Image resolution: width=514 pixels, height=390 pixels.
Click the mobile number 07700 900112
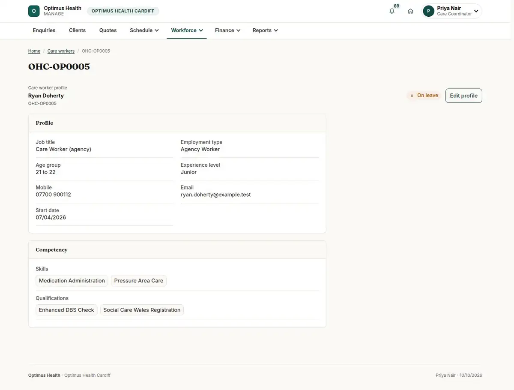pyautogui.click(x=54, y=195)
